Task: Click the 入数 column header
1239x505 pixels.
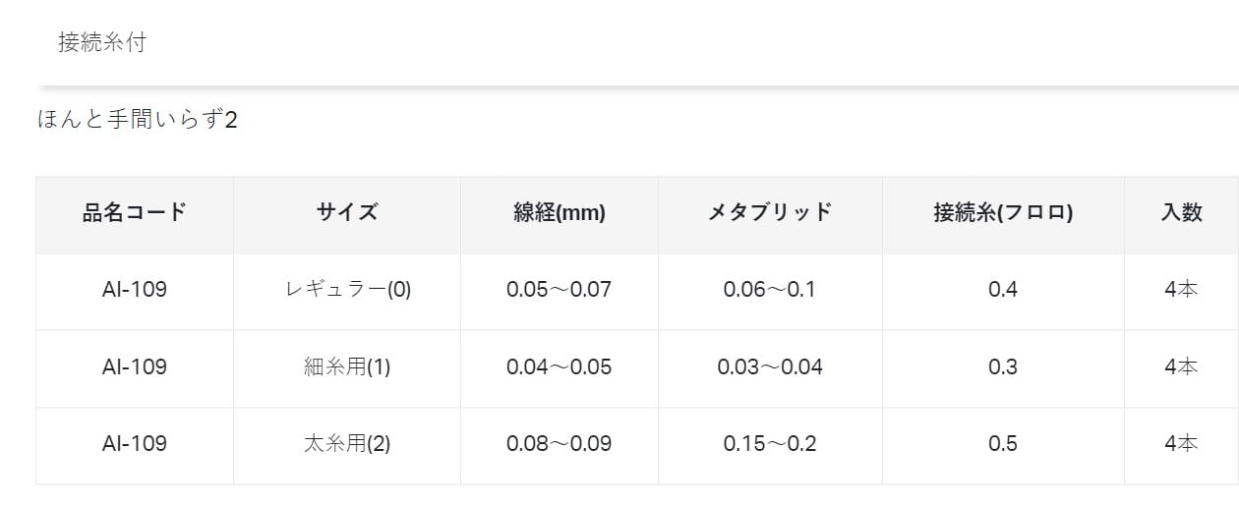Action: tap(1181, 212)
